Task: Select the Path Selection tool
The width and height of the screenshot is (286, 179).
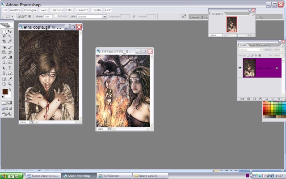Action: click(x=4, y=68)
